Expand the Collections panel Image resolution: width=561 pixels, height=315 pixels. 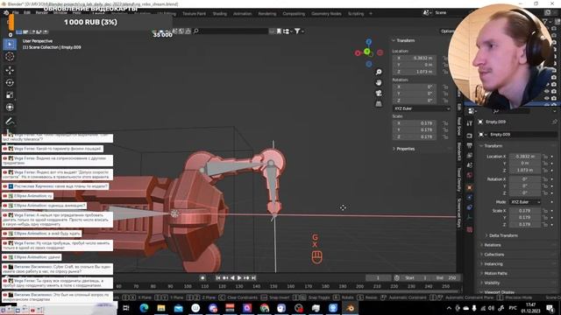click(x=494, y=255)
